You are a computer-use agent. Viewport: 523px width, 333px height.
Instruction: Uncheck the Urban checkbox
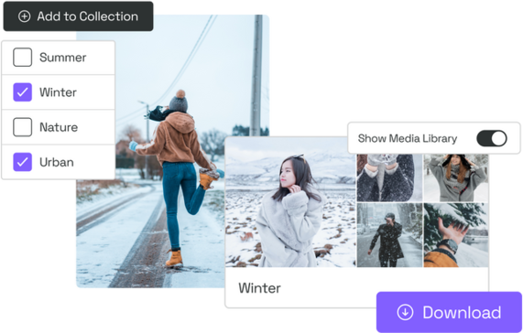click(22, 162)
